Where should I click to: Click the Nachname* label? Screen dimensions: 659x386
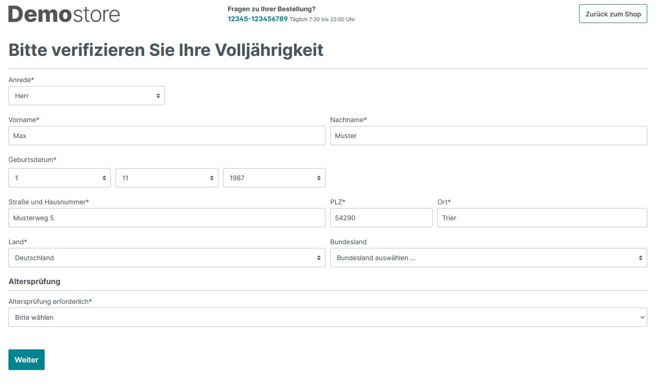[x=349, y=120]
